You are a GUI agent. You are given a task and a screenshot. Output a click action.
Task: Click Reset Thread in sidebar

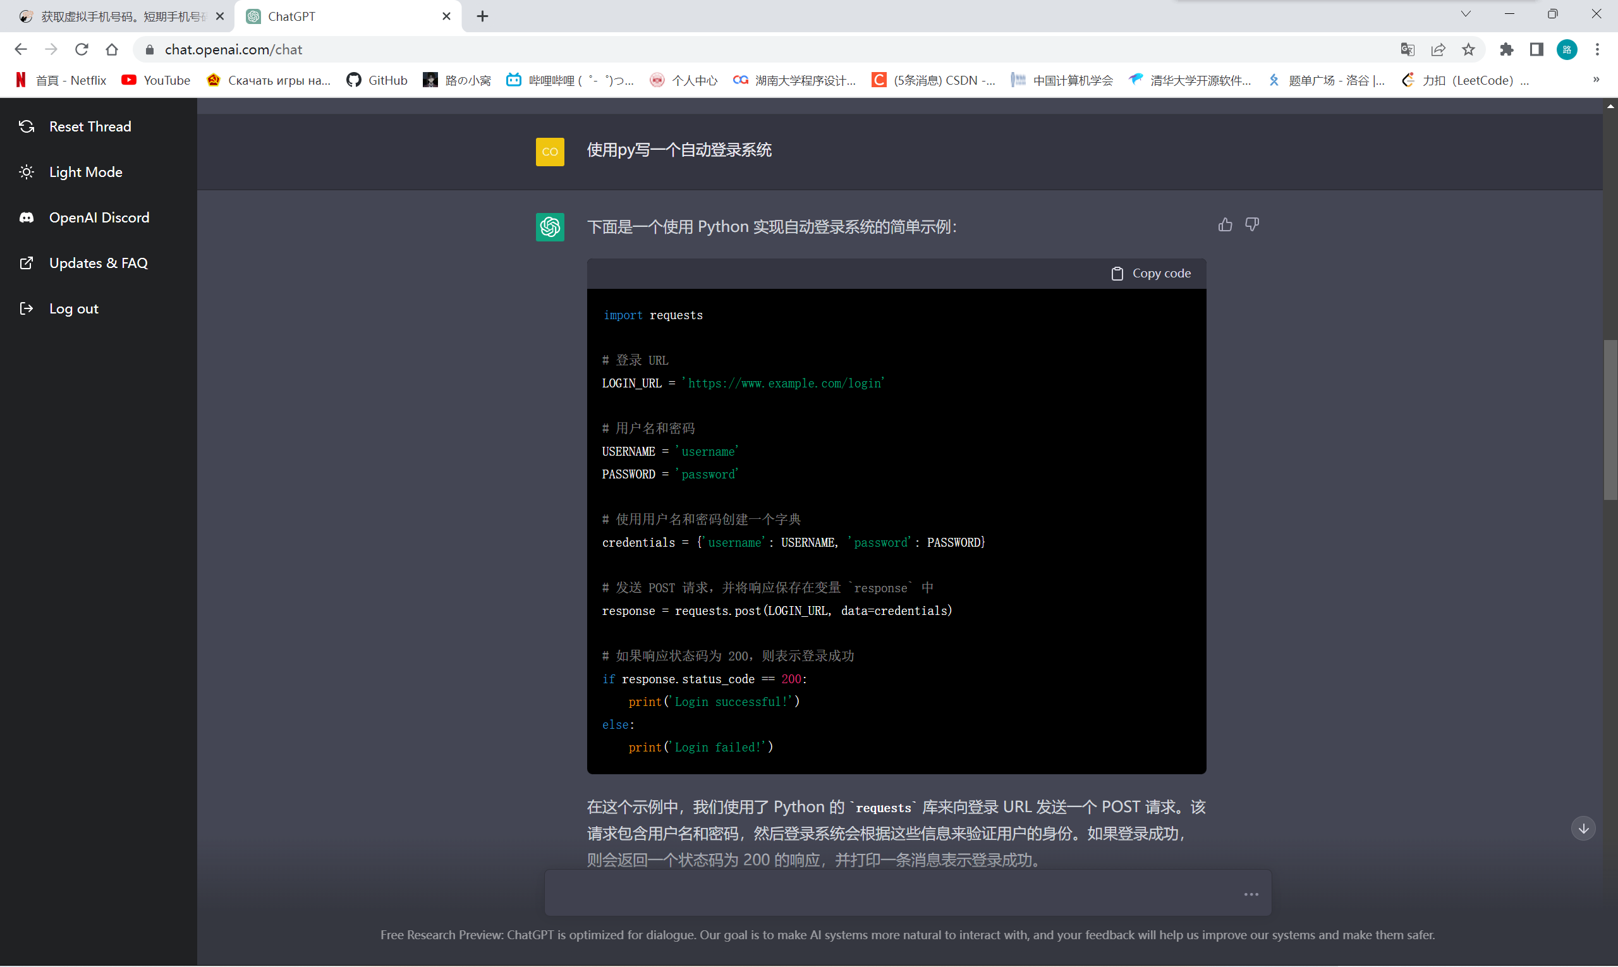click(x=90, y=126)
